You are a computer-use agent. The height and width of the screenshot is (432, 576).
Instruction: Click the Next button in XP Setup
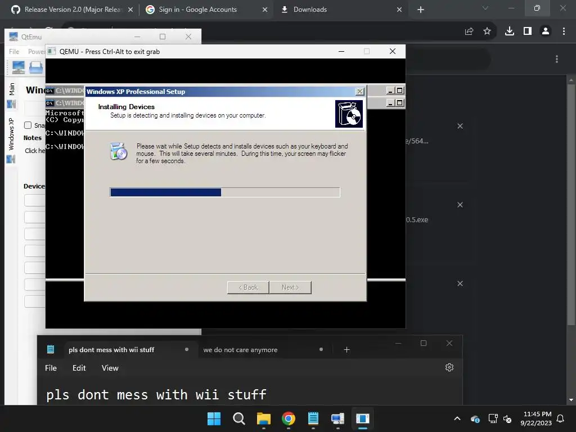click(x=290, y=287)
